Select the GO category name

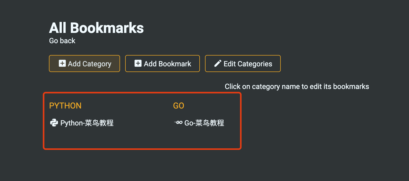(178, 106)
